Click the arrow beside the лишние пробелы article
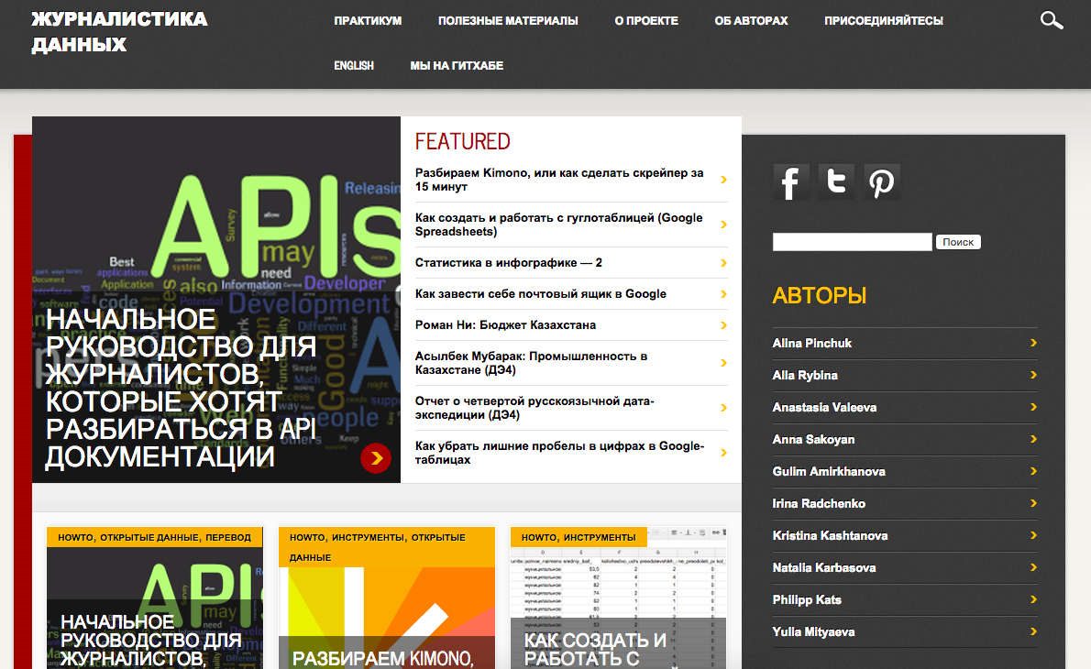 [723, 453]
